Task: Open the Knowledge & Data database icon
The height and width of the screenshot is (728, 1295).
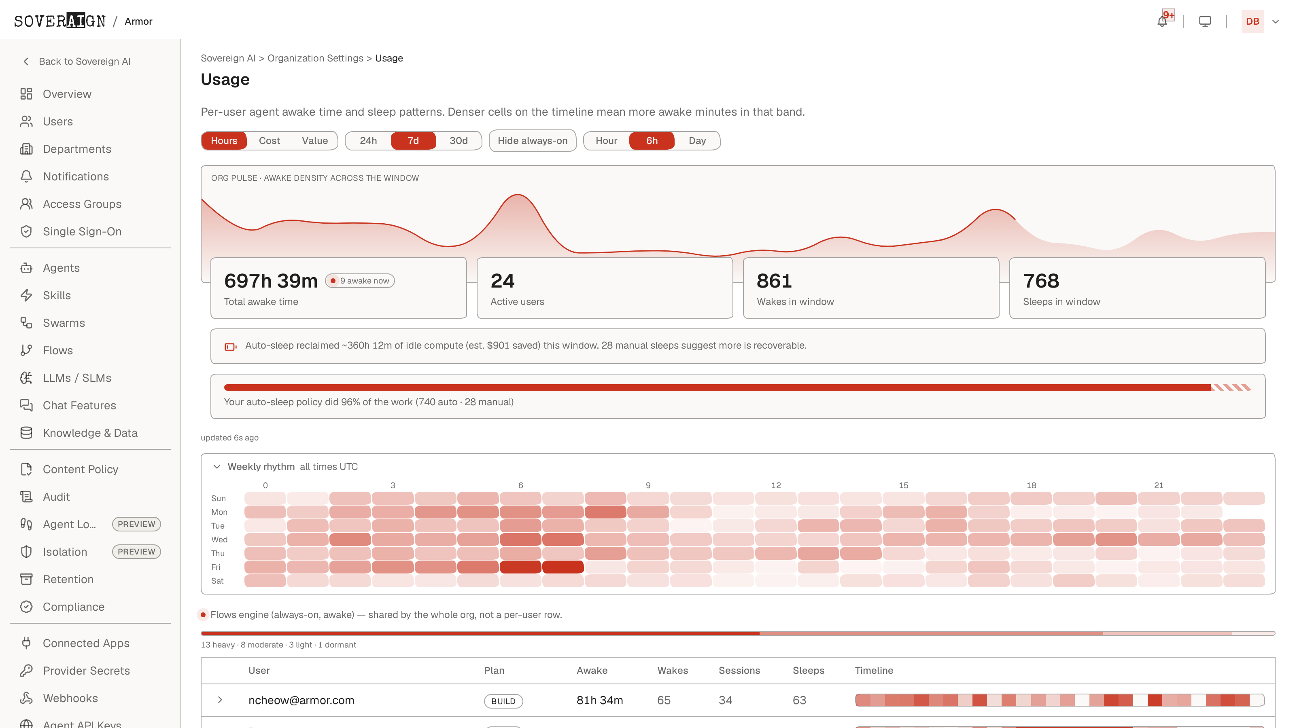Action: (x=26, y=433)
